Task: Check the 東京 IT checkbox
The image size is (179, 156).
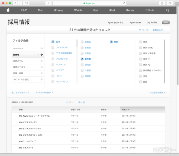Action: click(141, 59)
